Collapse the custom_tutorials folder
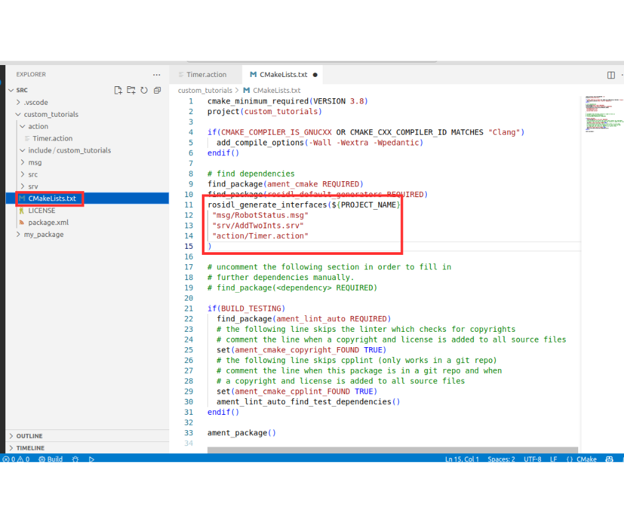 tap(50, 114)
